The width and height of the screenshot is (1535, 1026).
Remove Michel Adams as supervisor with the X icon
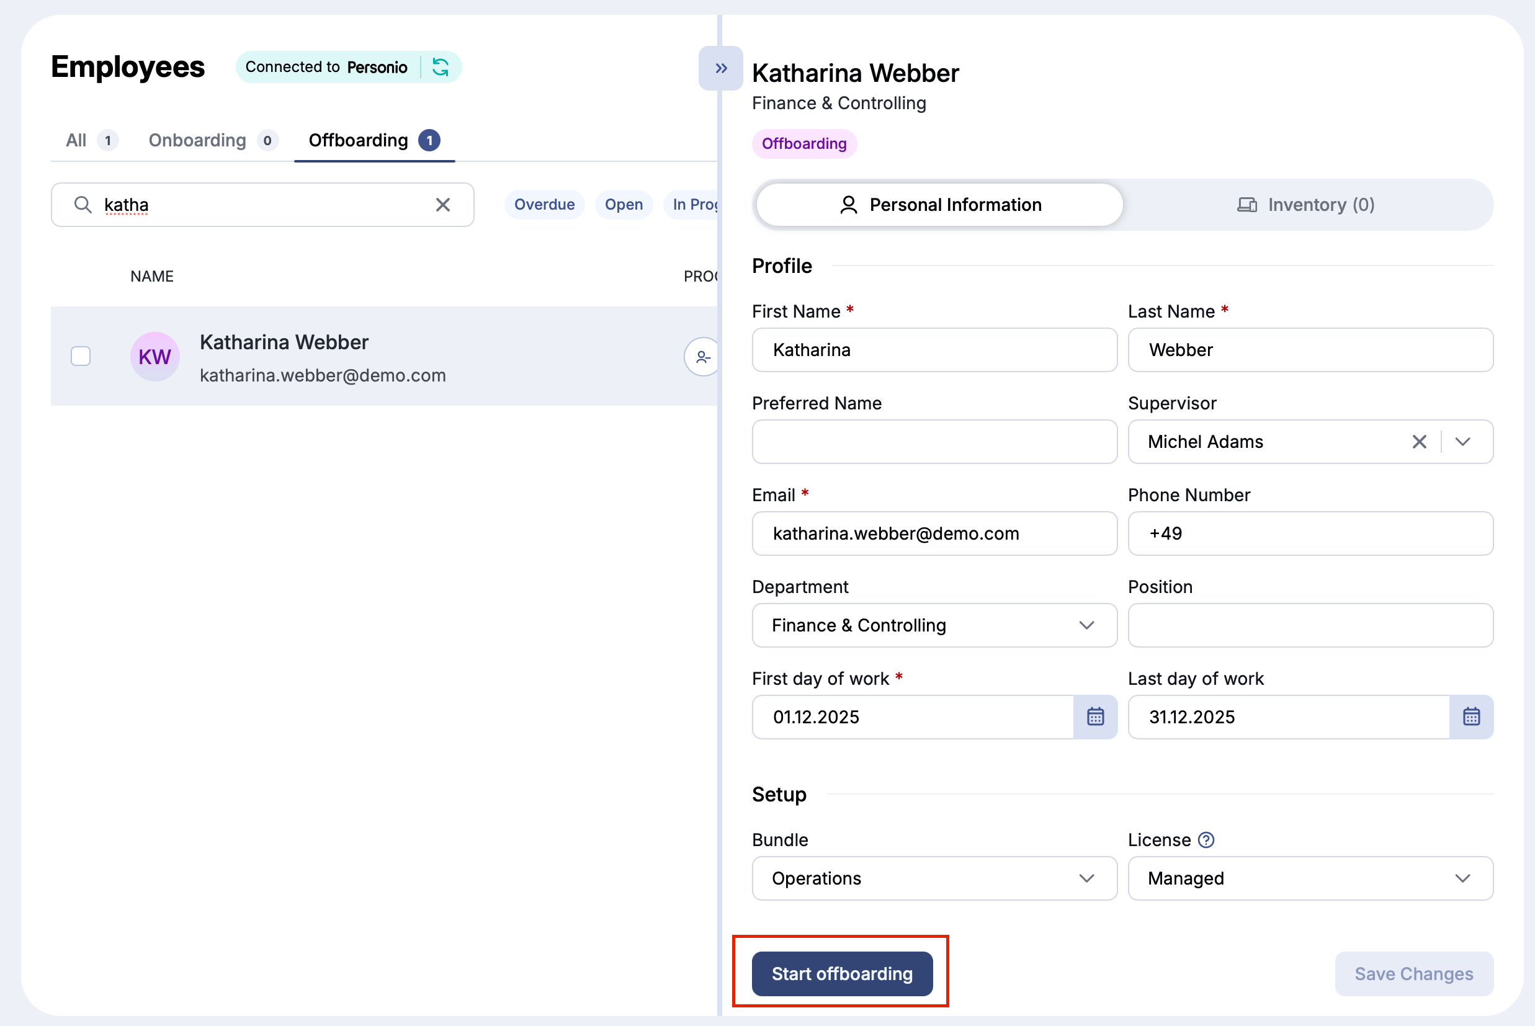1419,442
